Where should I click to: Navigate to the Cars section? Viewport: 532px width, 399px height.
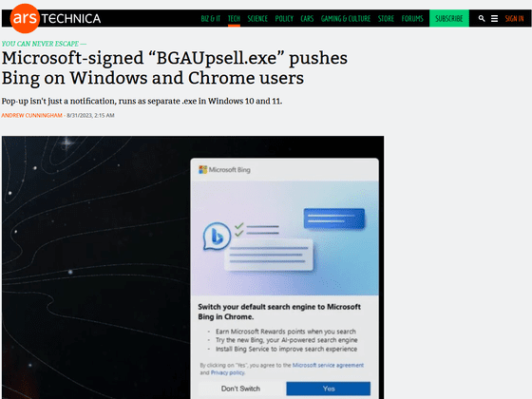pyautogui.click(x=307, y=18)
